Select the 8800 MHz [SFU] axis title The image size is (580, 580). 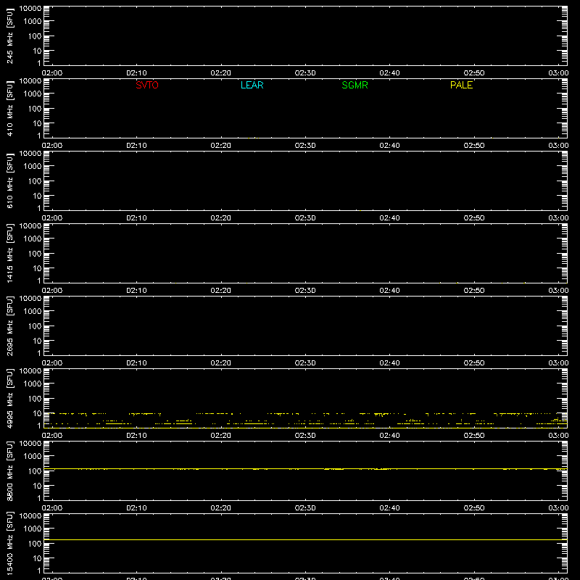coord(9,471)
